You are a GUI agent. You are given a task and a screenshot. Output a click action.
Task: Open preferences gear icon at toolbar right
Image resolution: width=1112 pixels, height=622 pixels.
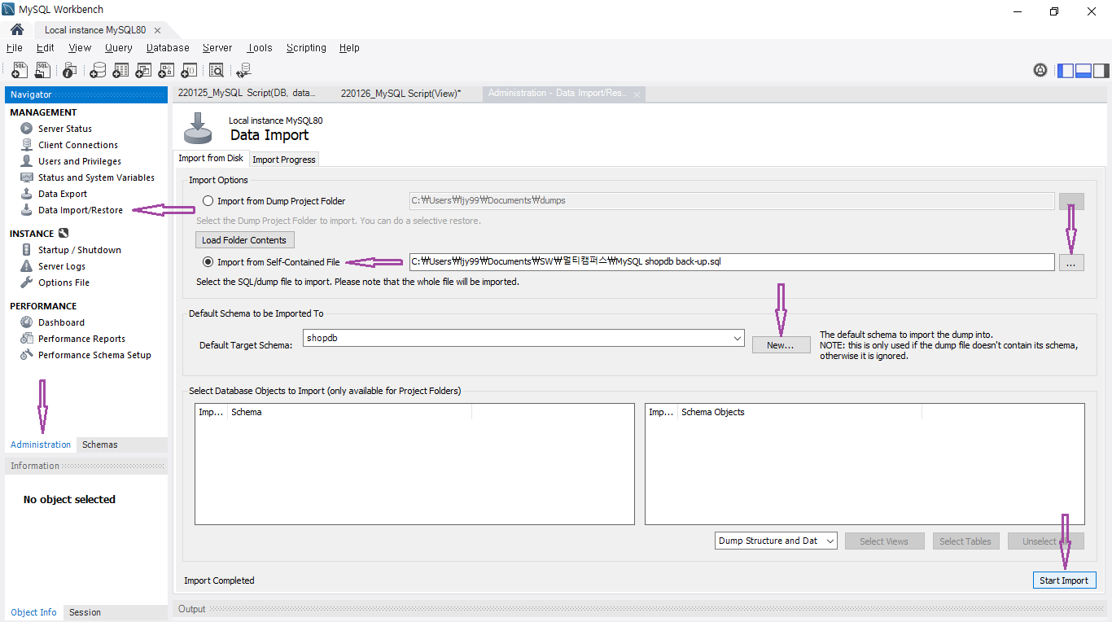tap(1040, 71)
